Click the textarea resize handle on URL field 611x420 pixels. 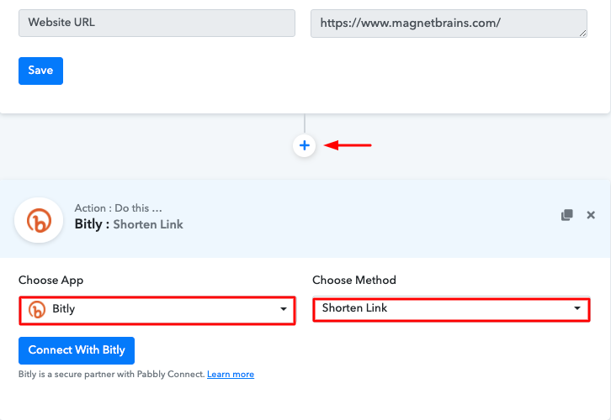click(x=582, y=33)
